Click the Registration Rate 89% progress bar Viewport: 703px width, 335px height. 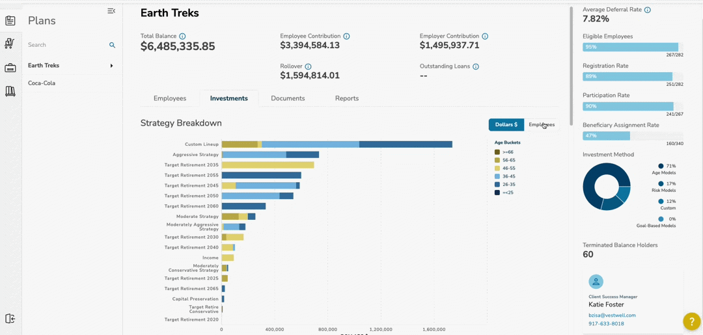tap(633, 77)
